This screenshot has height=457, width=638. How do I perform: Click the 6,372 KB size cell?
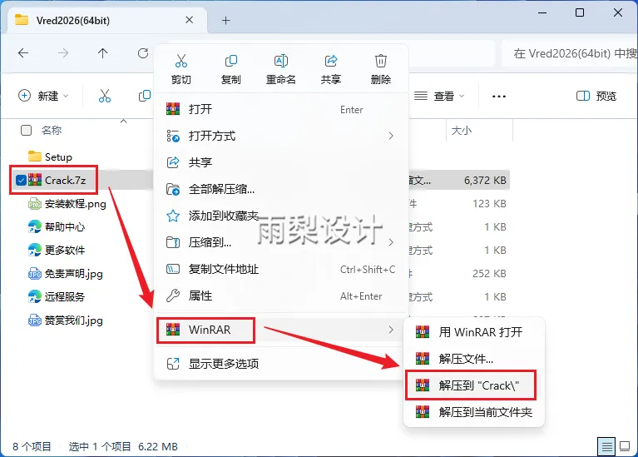click(x=485, y=180)
